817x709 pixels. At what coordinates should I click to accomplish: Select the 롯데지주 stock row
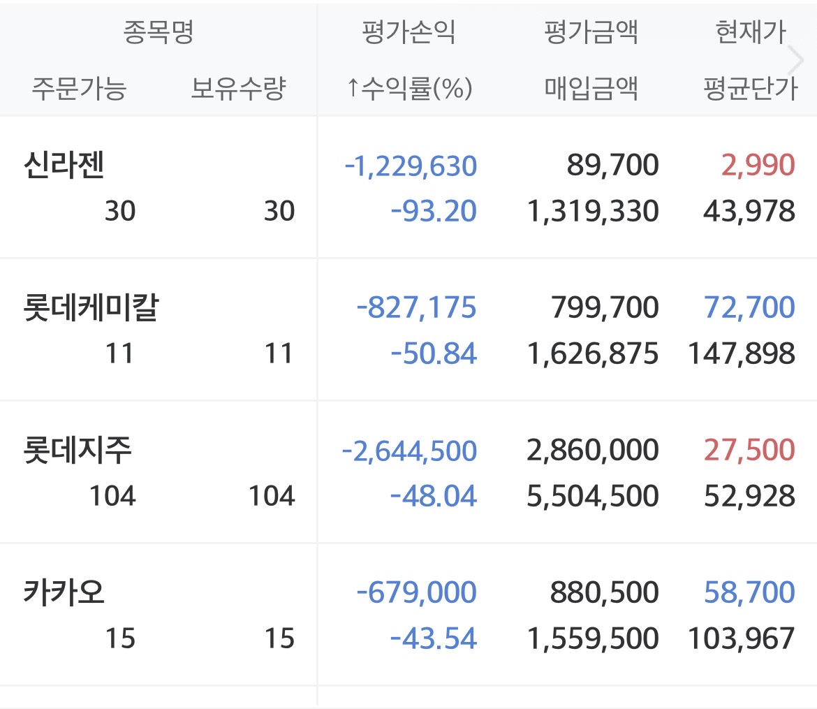click(x=78, y=451)
